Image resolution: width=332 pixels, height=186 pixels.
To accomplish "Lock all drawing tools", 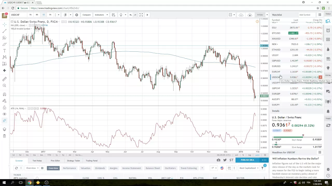I will [x=4, y=107].
